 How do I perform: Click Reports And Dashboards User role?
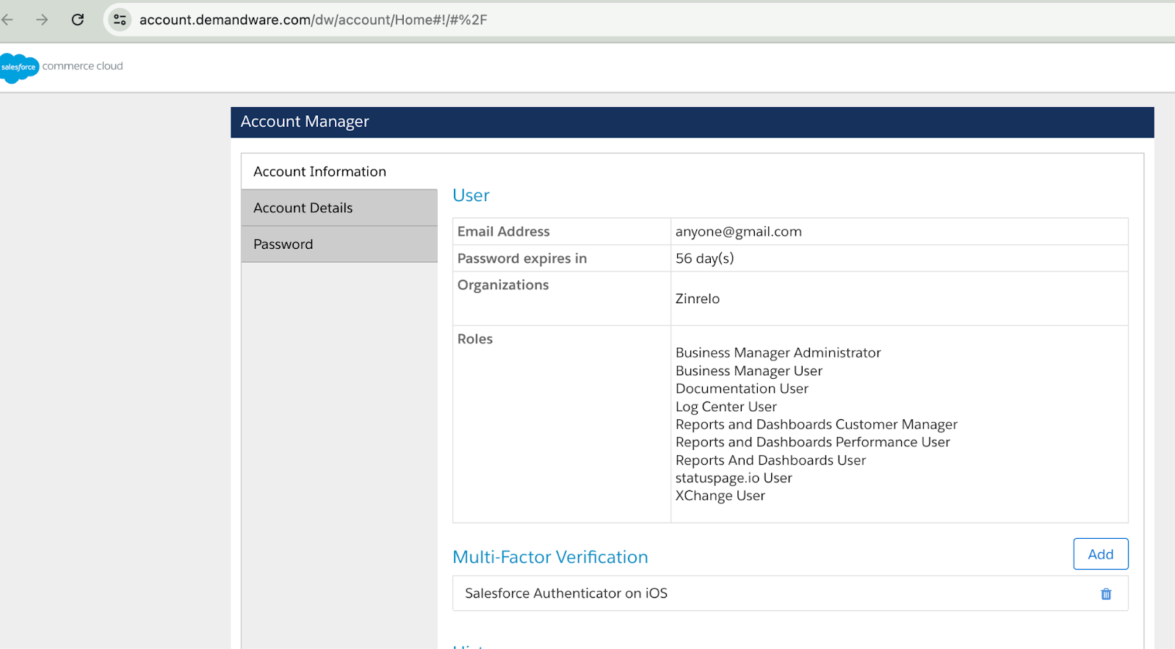[771, 460]
